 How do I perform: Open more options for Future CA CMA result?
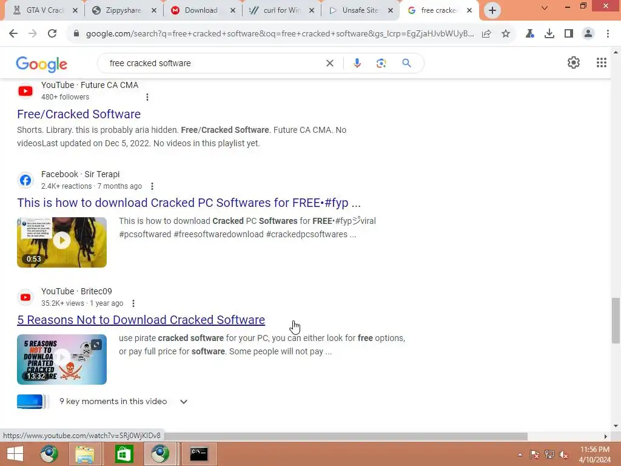click(147, 97)
